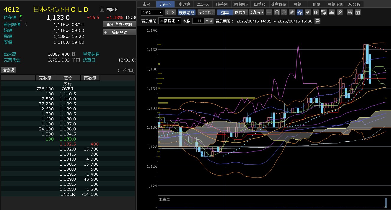Select 通常 scale mode
Screen dimensions: 391x210
(225, 12)
